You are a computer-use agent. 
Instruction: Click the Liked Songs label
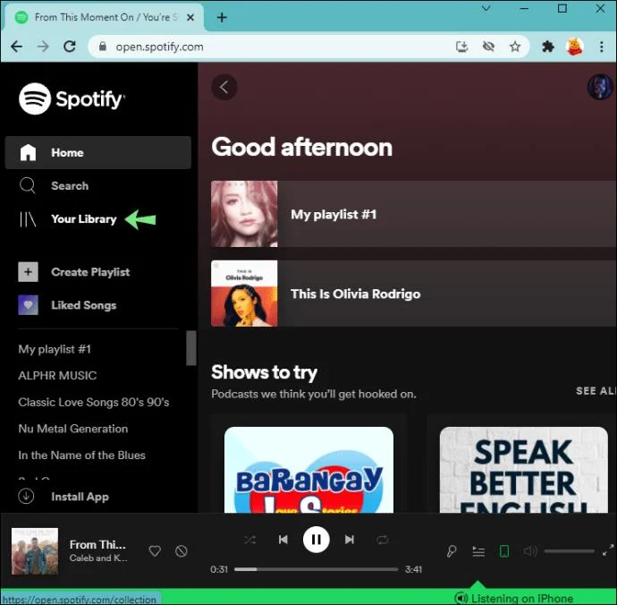(84, 305)
